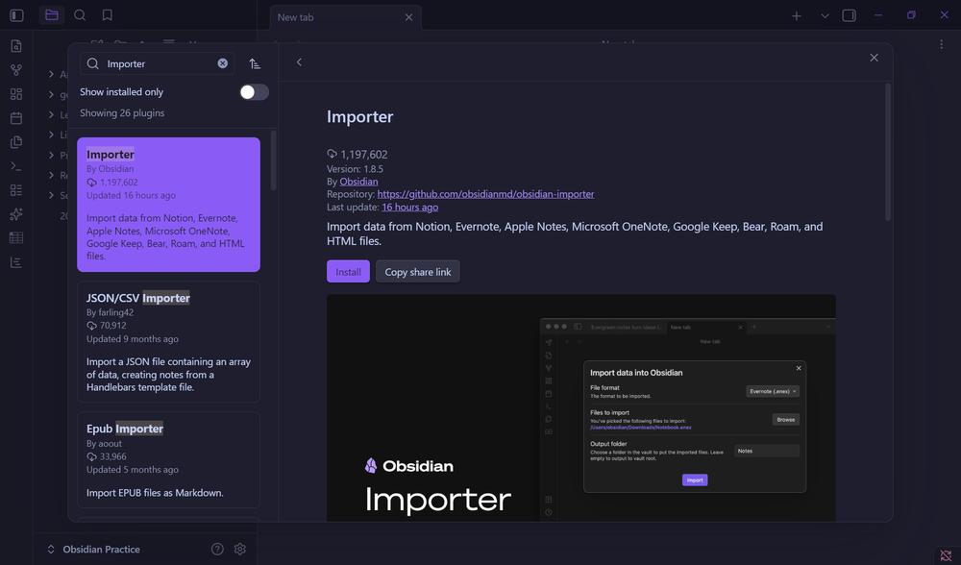
Task: Expand the folder starting with 'Se'
Action: click(52, 195)
